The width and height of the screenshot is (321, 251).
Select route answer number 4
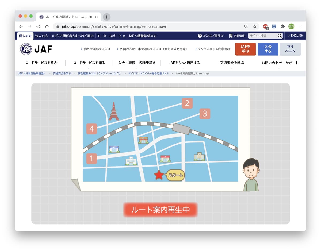pyautogui.click(x=91, y=129)
